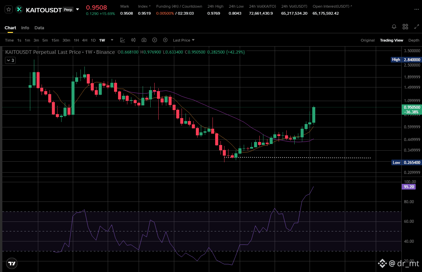
Task: Click the 24h Vol(USDT) value 65,217,534.20
Action: pos(294,13)
